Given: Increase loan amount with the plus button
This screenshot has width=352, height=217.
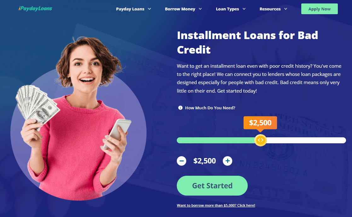Looking at the screenshot, I should (x=228, y=161).
